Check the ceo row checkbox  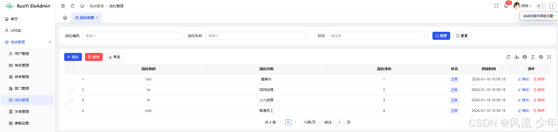point(71,80)
